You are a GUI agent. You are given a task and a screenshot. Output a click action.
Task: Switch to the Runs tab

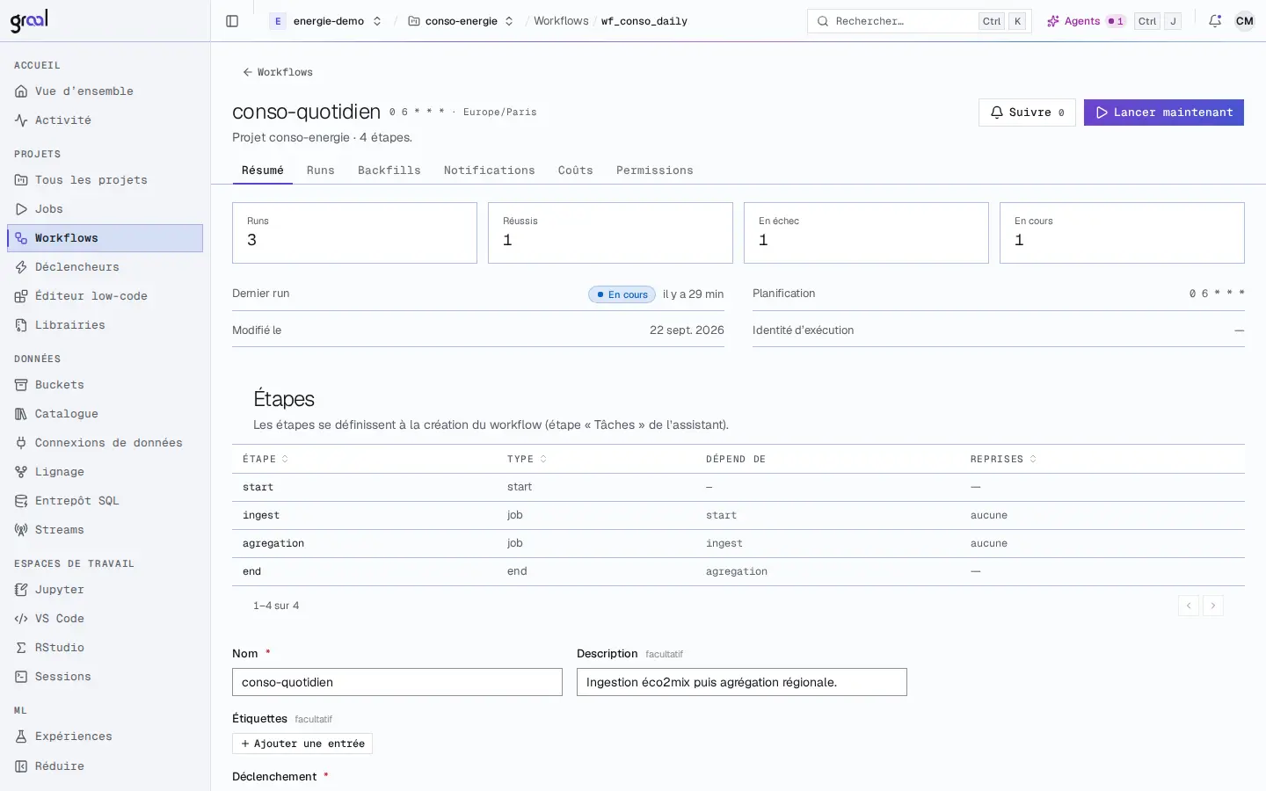tap(320, 171)
